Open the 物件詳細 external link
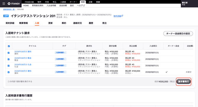Image resolution: width=198 pixels, height=107 pixels. coord(118,16)
